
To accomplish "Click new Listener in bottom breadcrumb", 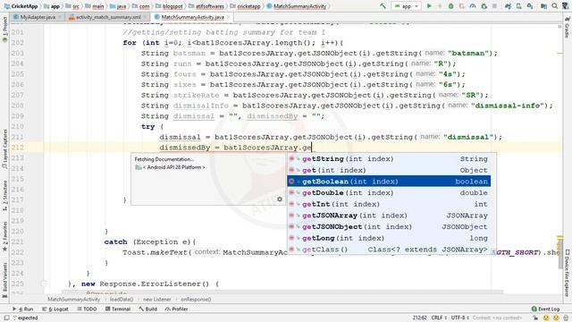I will [x=157, y=300].
